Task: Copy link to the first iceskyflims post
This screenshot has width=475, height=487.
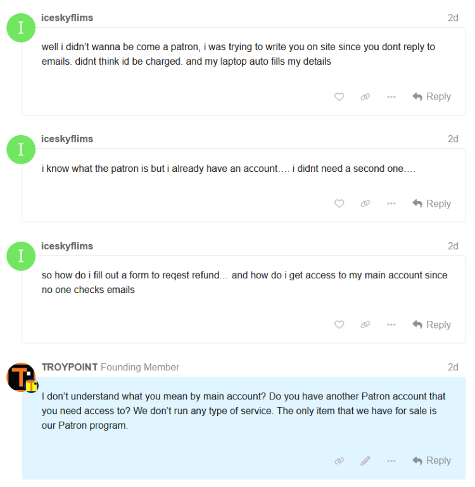Action: 365,97
